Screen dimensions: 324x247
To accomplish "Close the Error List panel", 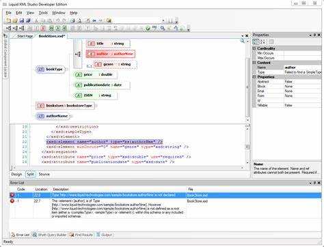I will 319,183.
